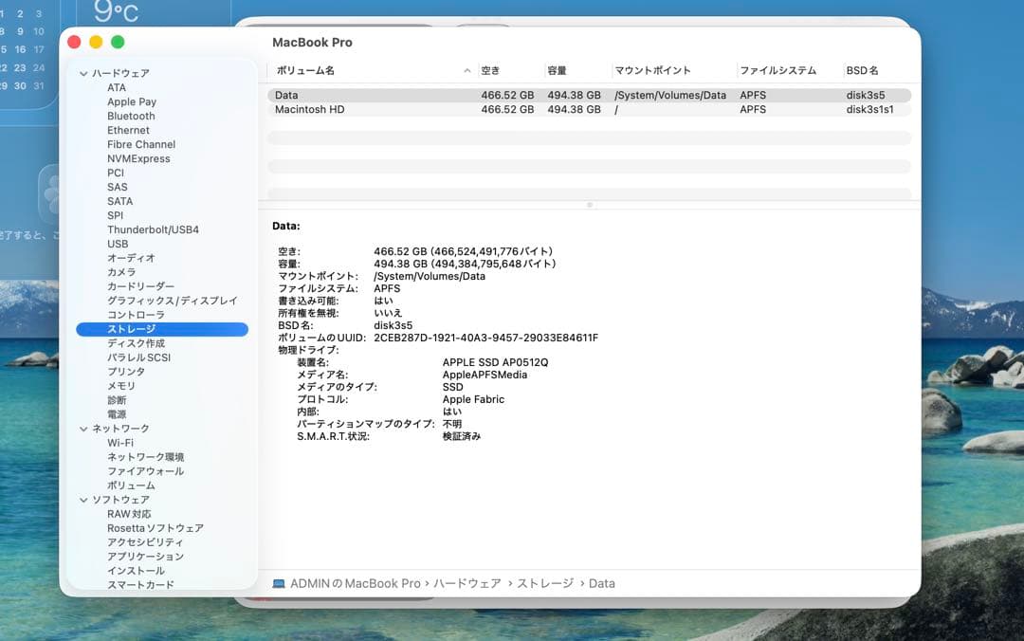
Task: Open Wi-Fi under the ネットワーク section
Action: coord(120,443)
